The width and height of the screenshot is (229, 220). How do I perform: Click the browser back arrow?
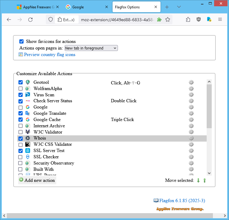click(x=9, y=20)
